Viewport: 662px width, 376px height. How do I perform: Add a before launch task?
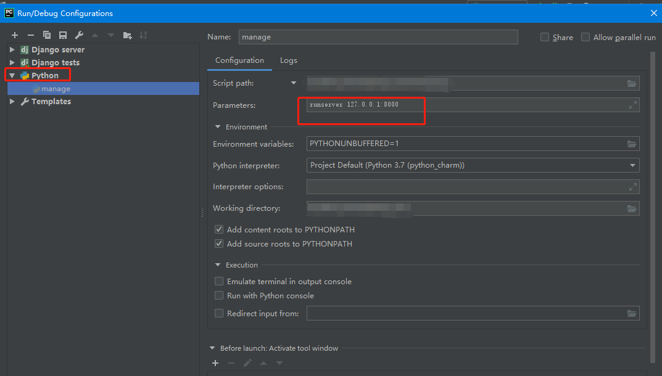215,363
